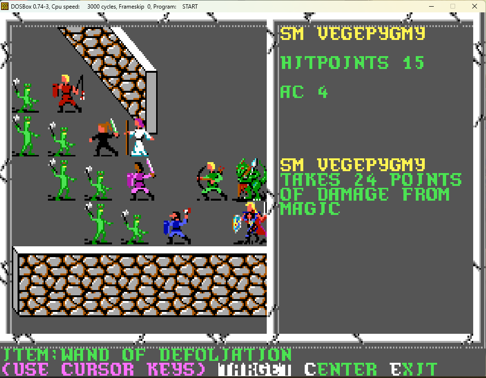Click the gray stone door at wall end
This screenshot has width=486, height=378.
(x=151, y=103)
